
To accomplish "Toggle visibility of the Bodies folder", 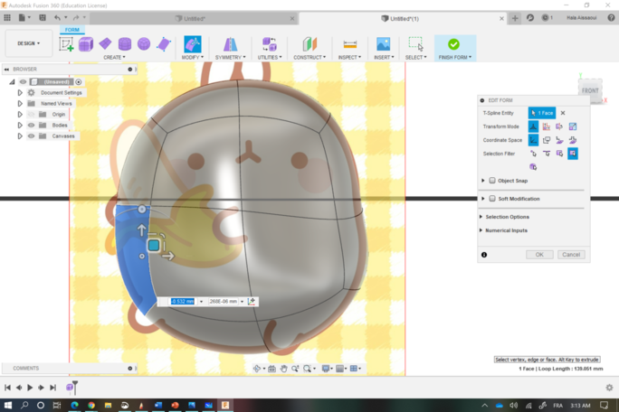I will 31,126.
